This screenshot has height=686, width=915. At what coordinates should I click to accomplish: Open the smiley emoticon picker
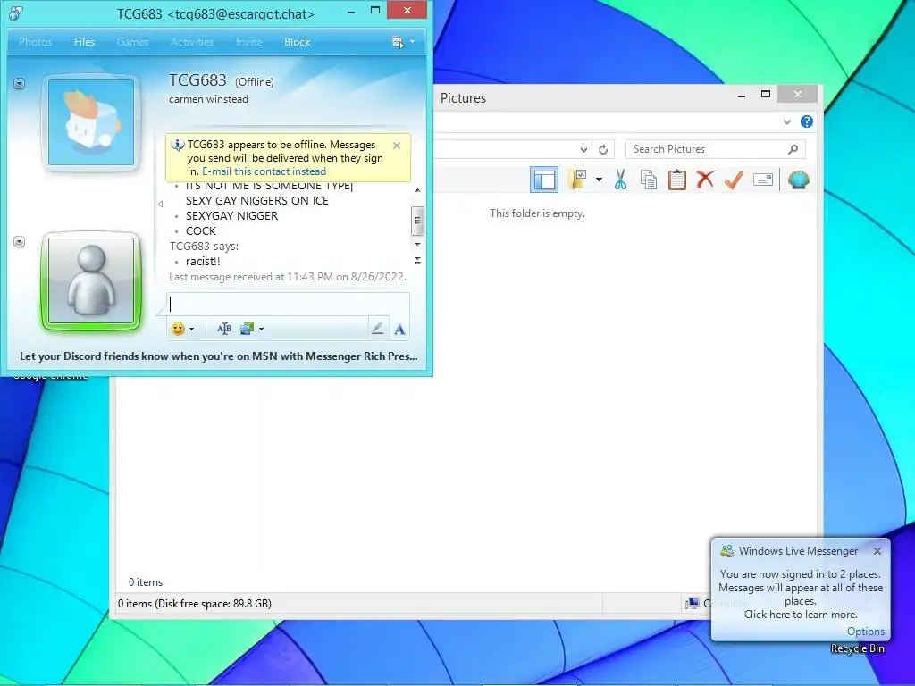pyautogui.click(x=178, y=329)
